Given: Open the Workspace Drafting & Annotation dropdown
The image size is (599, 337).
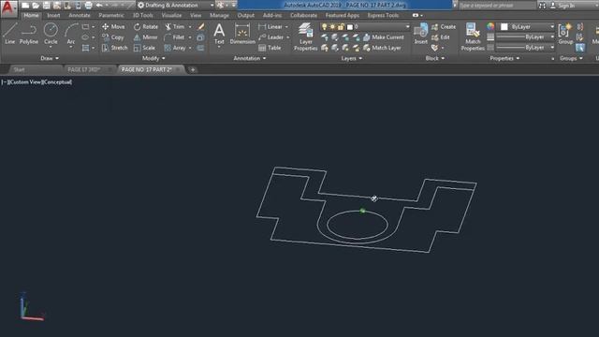Looking at the screenshot, I should coord(175,6).
